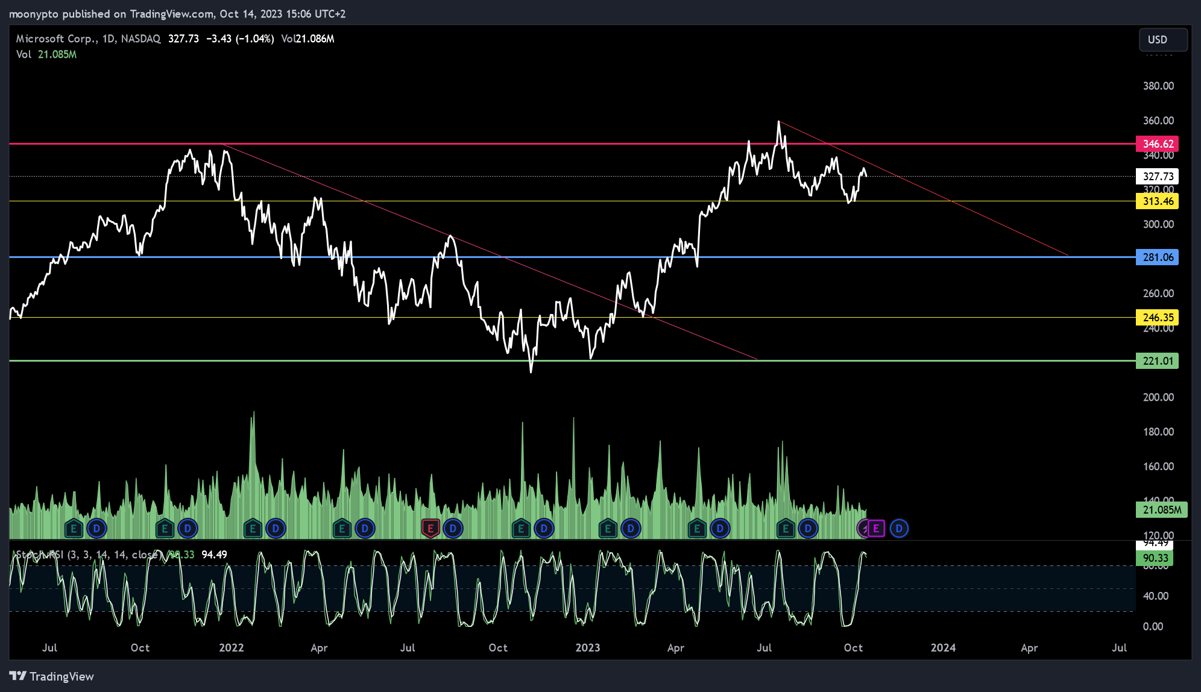Click the 94.49 value in Stoch RSI legend

pos(214,555)
